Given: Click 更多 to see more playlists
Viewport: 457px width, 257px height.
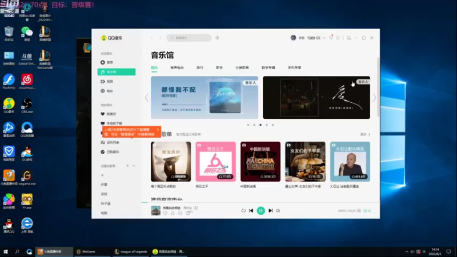Looking at the screenshot, I should (x=365, y=134).
